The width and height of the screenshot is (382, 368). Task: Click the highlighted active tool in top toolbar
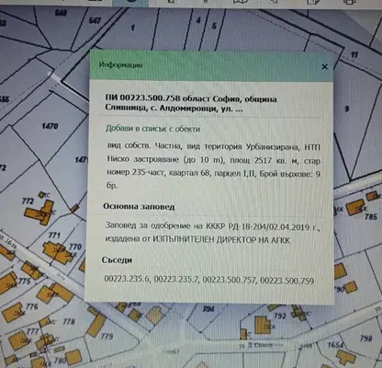click(130, 2)
